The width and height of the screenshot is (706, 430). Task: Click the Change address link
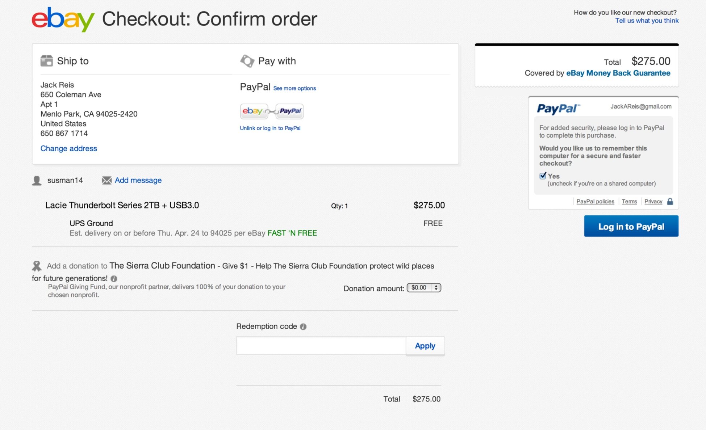tap(69, 148)
